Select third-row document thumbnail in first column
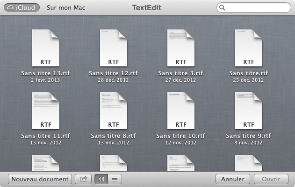This screenshot has height=187, width=295. (46, 163)
